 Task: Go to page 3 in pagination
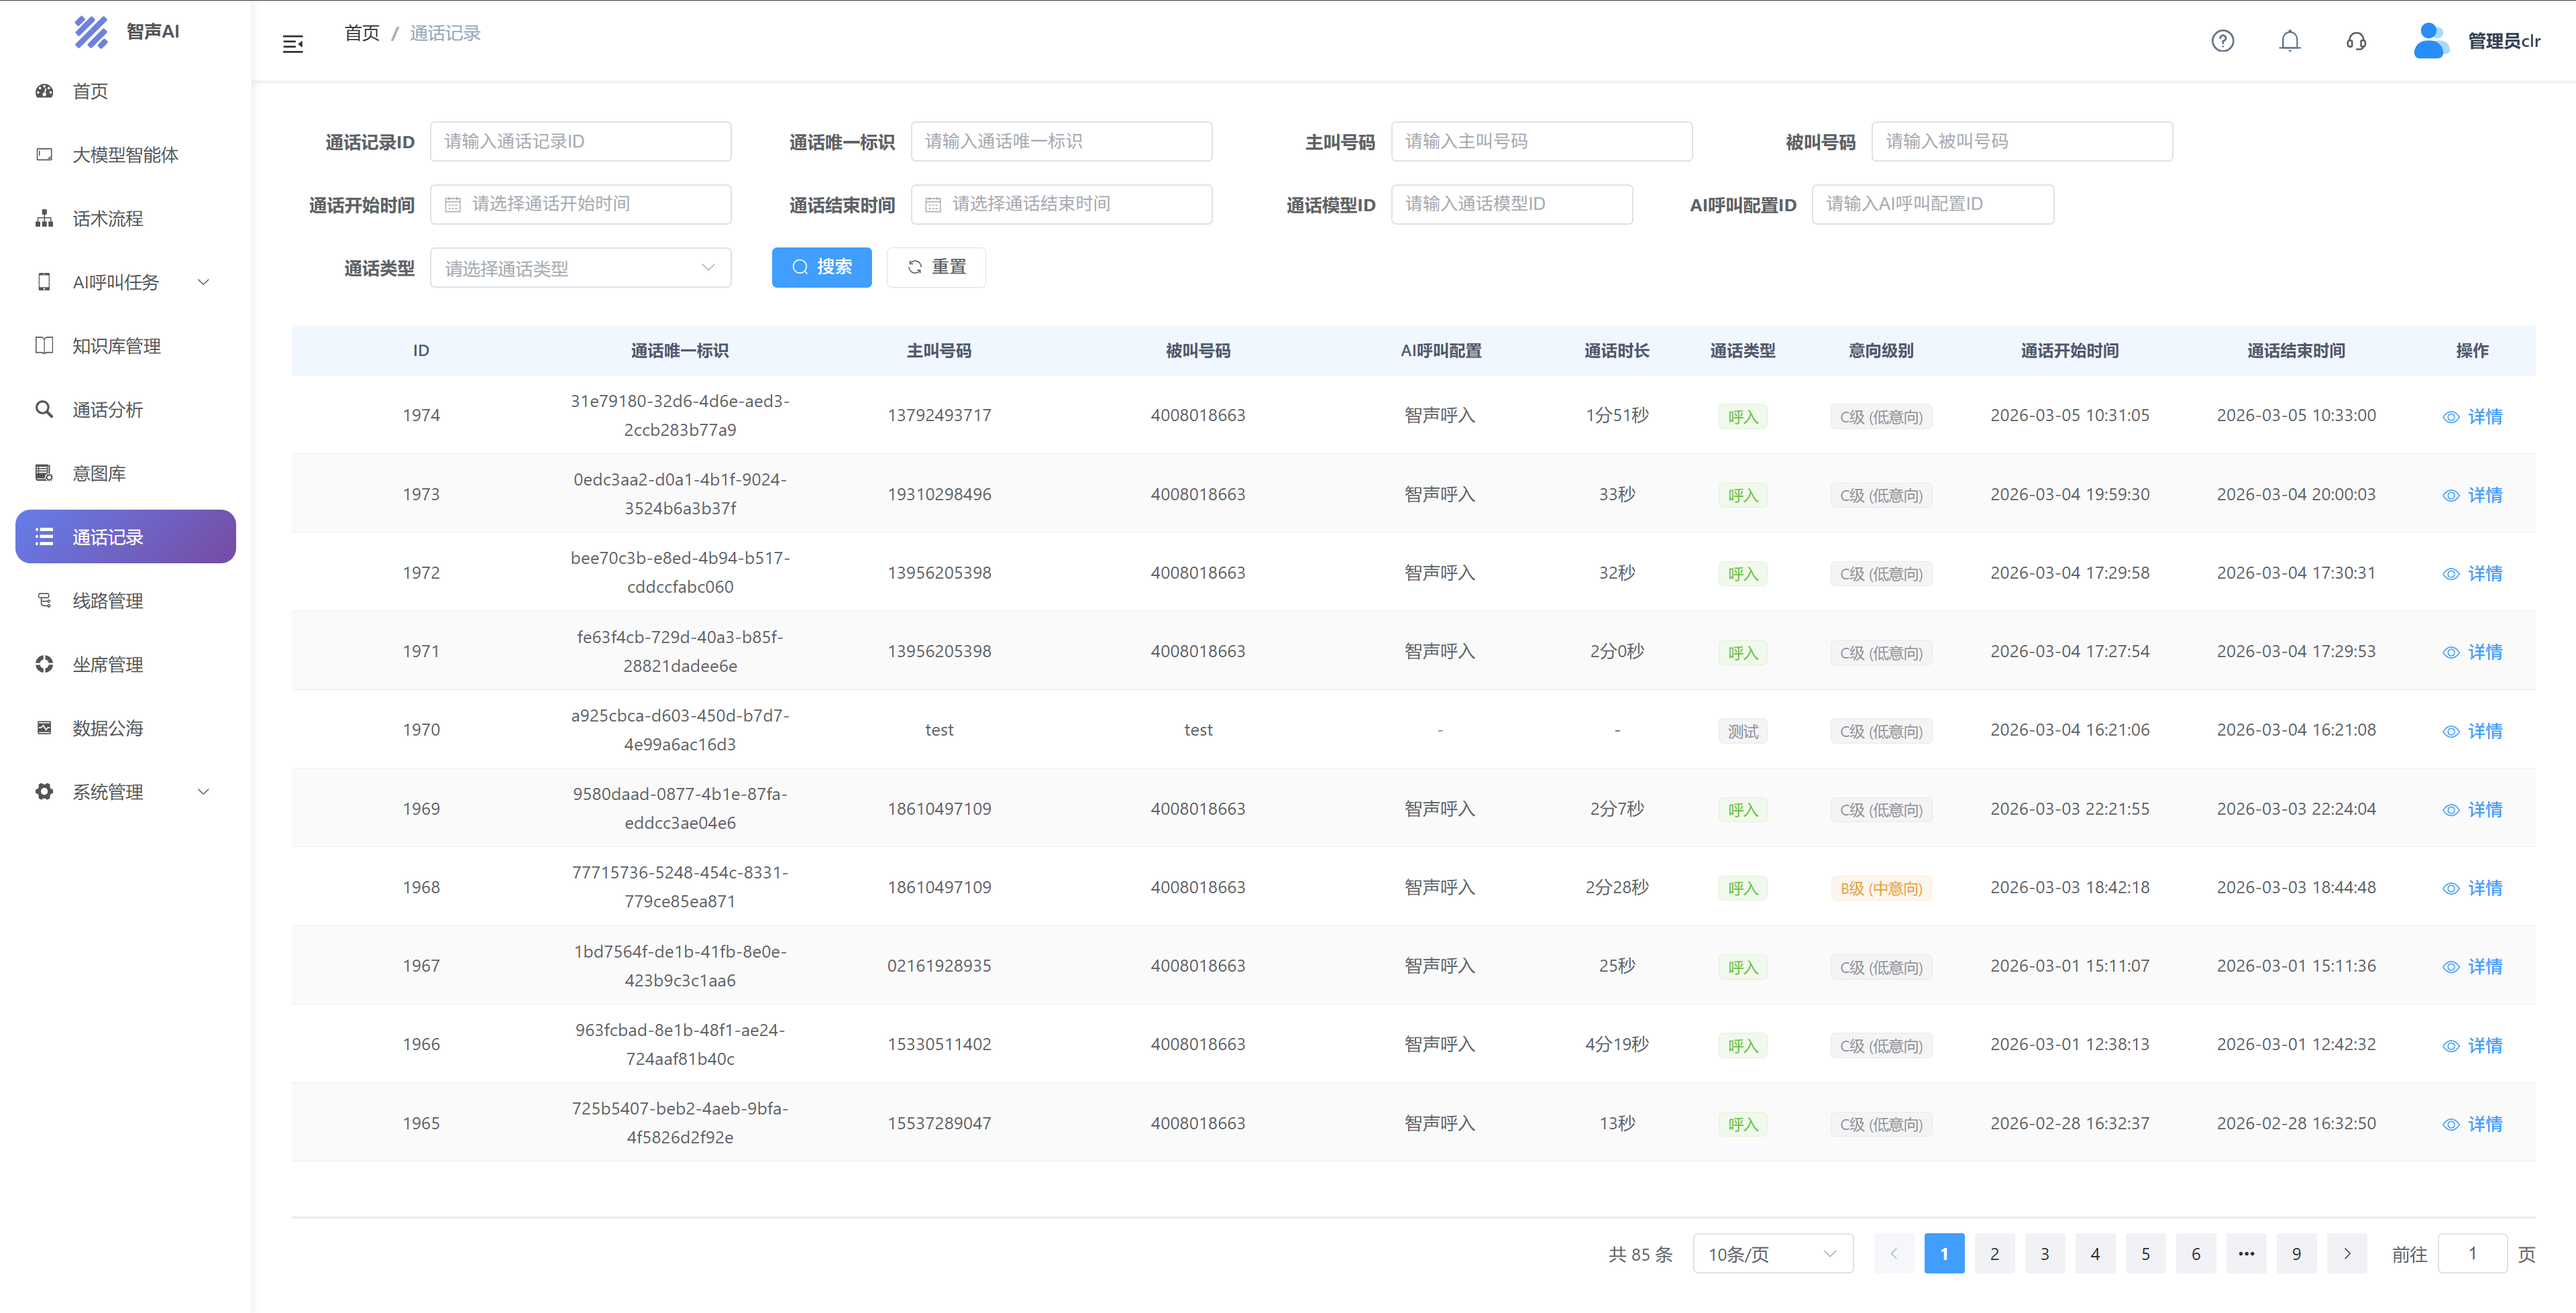click(x=2044, y=1254)
